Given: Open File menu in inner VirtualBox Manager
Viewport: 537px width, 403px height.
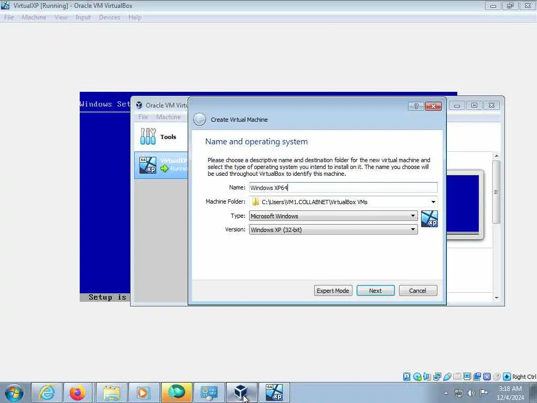Looking at the screenshot, I should point(143,117).
